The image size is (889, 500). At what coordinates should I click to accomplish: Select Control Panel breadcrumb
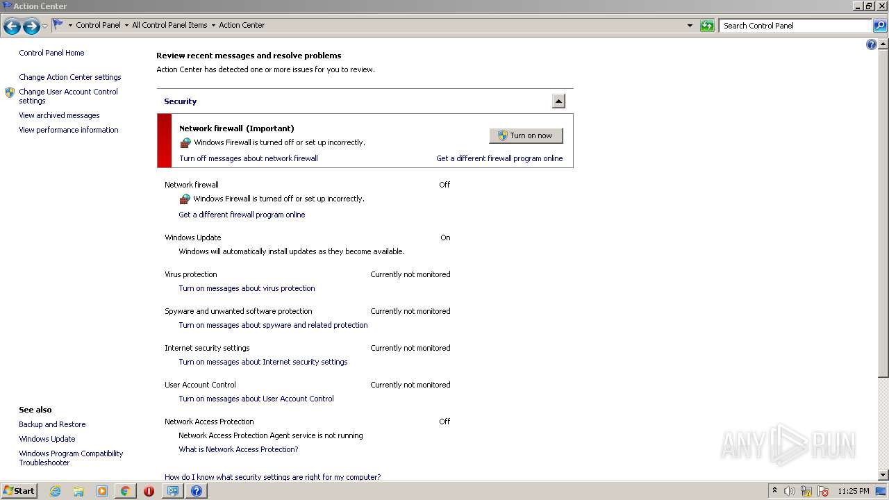(98, 25)
